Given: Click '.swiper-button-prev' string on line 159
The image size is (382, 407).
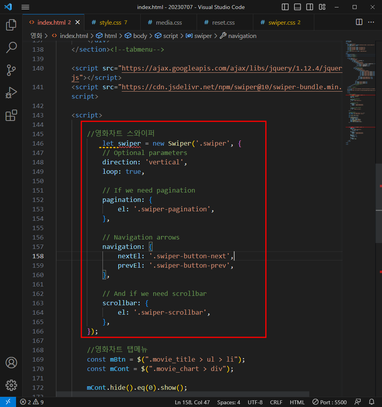Looking at the screenshot, I should point(189,266).
